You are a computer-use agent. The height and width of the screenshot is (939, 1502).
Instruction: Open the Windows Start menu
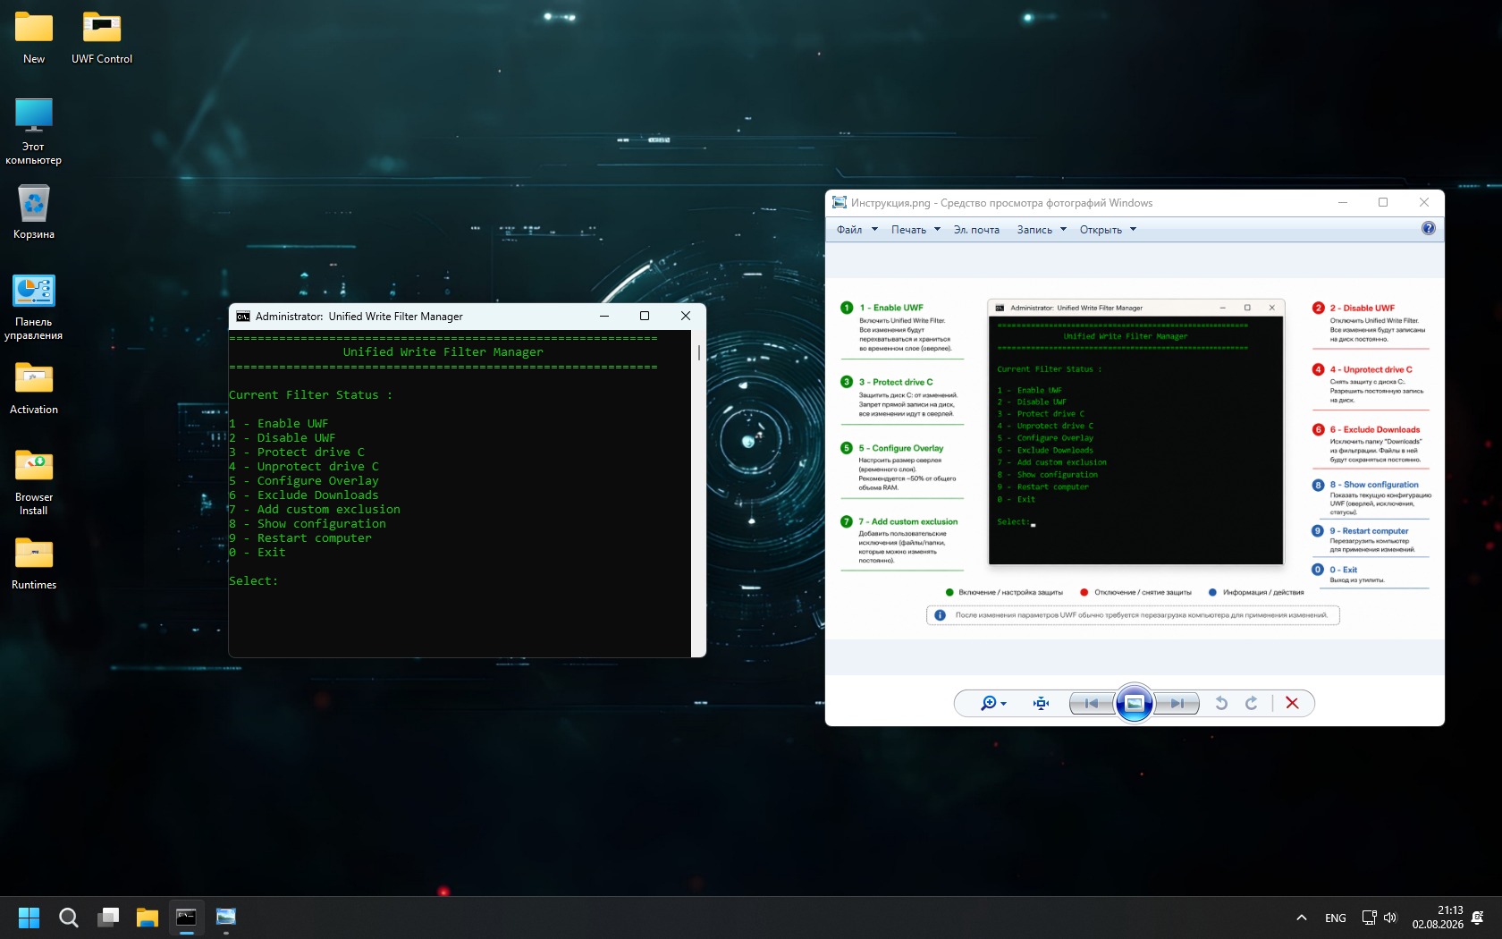29,918
